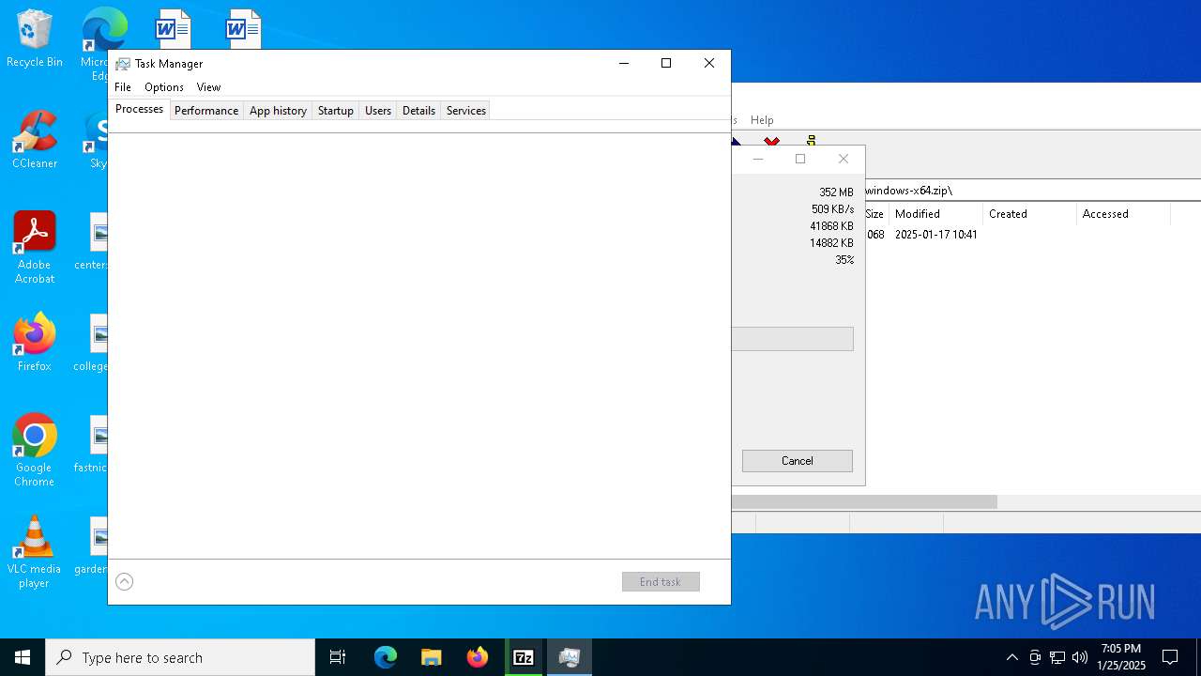Click the network icon in system tray
Screen dimensions: 1201x676
(1057, 657)
